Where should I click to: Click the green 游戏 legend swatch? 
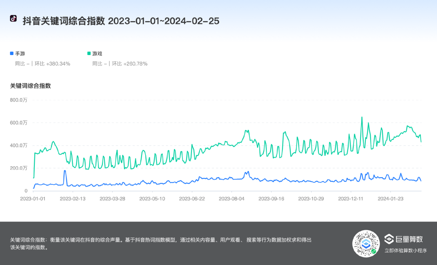pyautogui.click(x=89, y=53)
